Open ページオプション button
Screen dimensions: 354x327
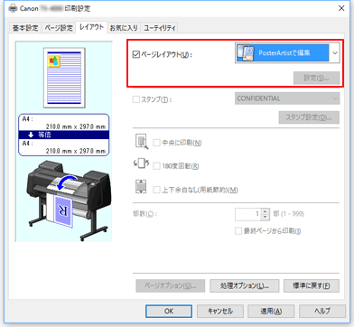coord(171,285)
